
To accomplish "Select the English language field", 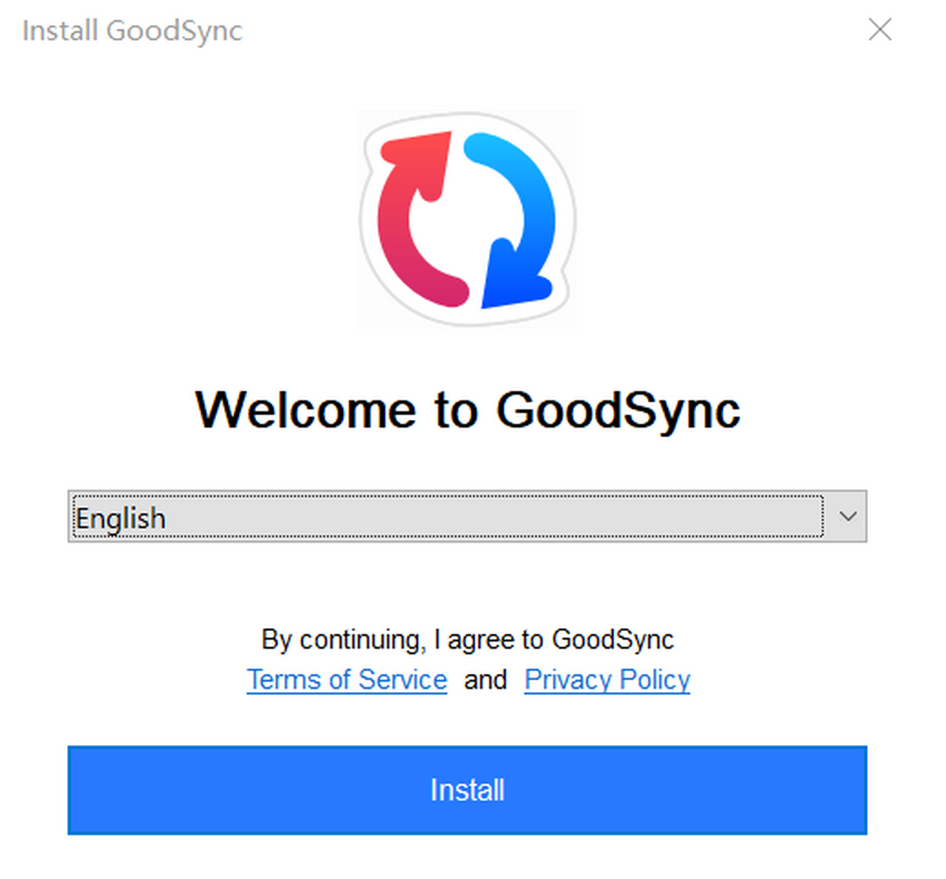I will [x=315, y=517].
